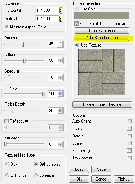Expand dialog with Pick >> button
The image size is (135, 184).
(x=124, y=179)
